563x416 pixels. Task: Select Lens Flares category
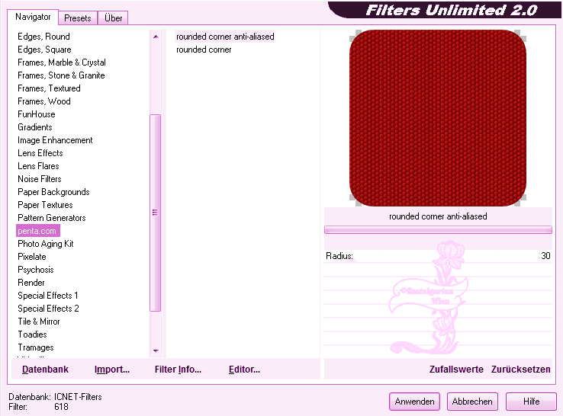point(38,165)
